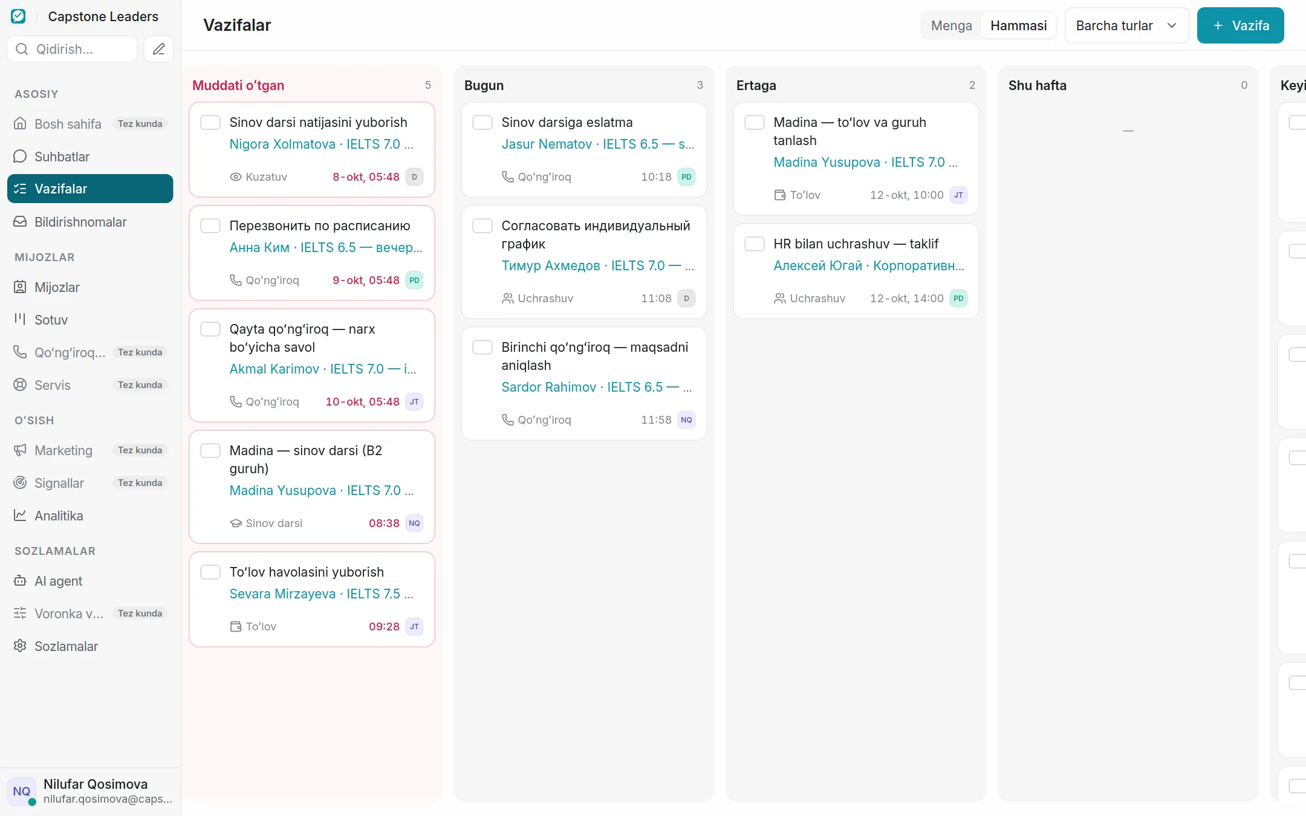Open Bildirishnomalar inbox icon
1306x816 pixels.
20,222
